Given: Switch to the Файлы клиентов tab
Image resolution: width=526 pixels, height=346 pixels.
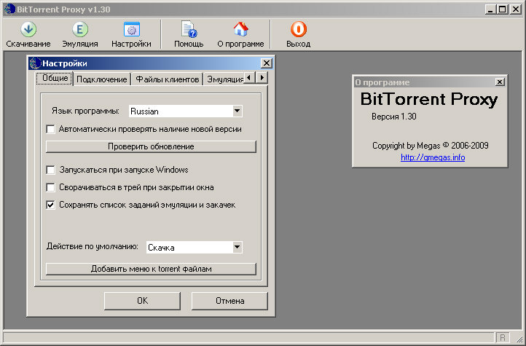Looking at the screenshot, I should [x=167, y=79].
